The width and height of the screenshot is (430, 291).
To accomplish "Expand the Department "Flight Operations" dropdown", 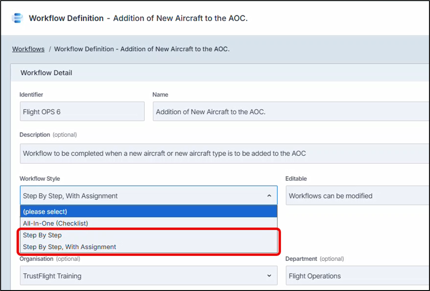I will 355,276.
